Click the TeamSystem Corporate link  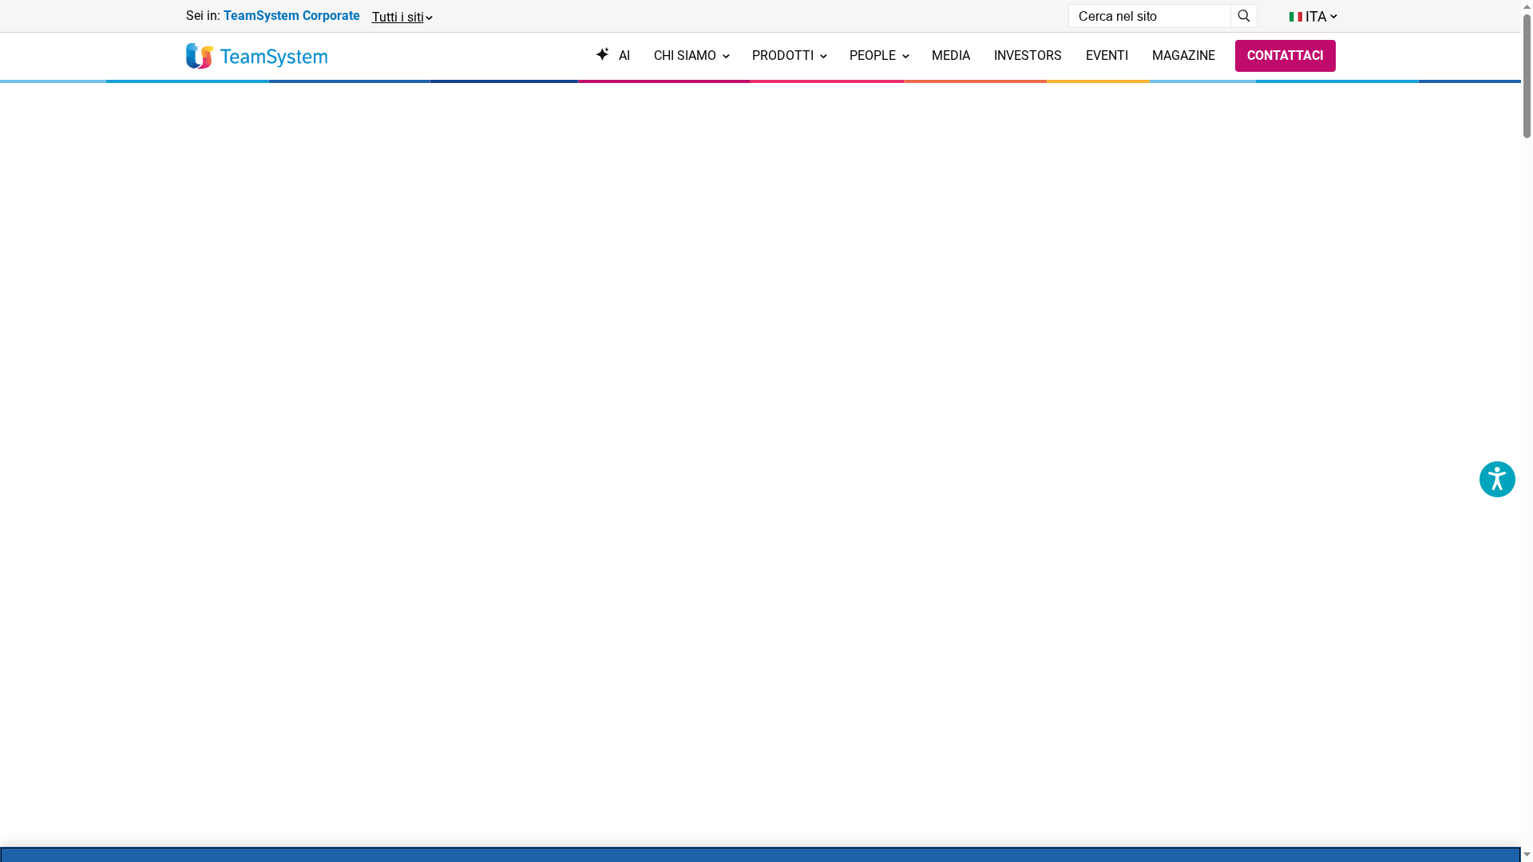[x=291, y=16]
